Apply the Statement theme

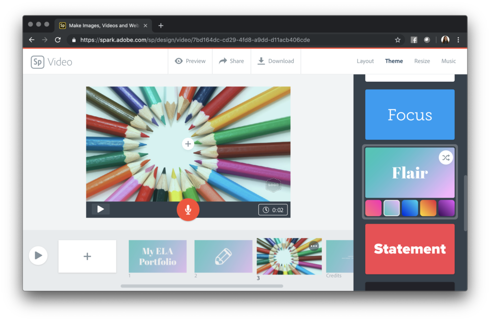pyautogui.click(x=410, y=248)
